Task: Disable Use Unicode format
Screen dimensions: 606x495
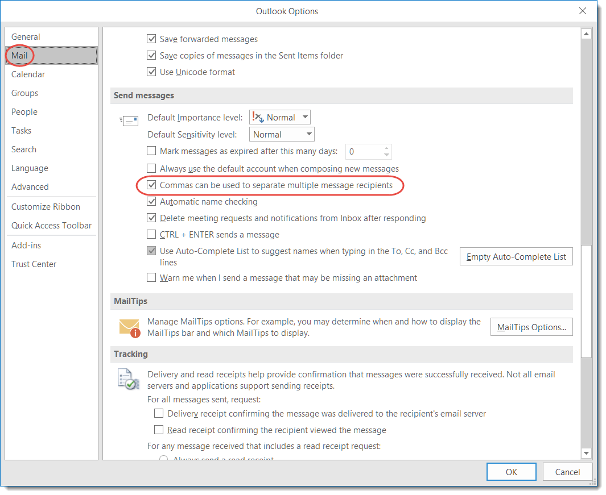Action: [151, 72]
